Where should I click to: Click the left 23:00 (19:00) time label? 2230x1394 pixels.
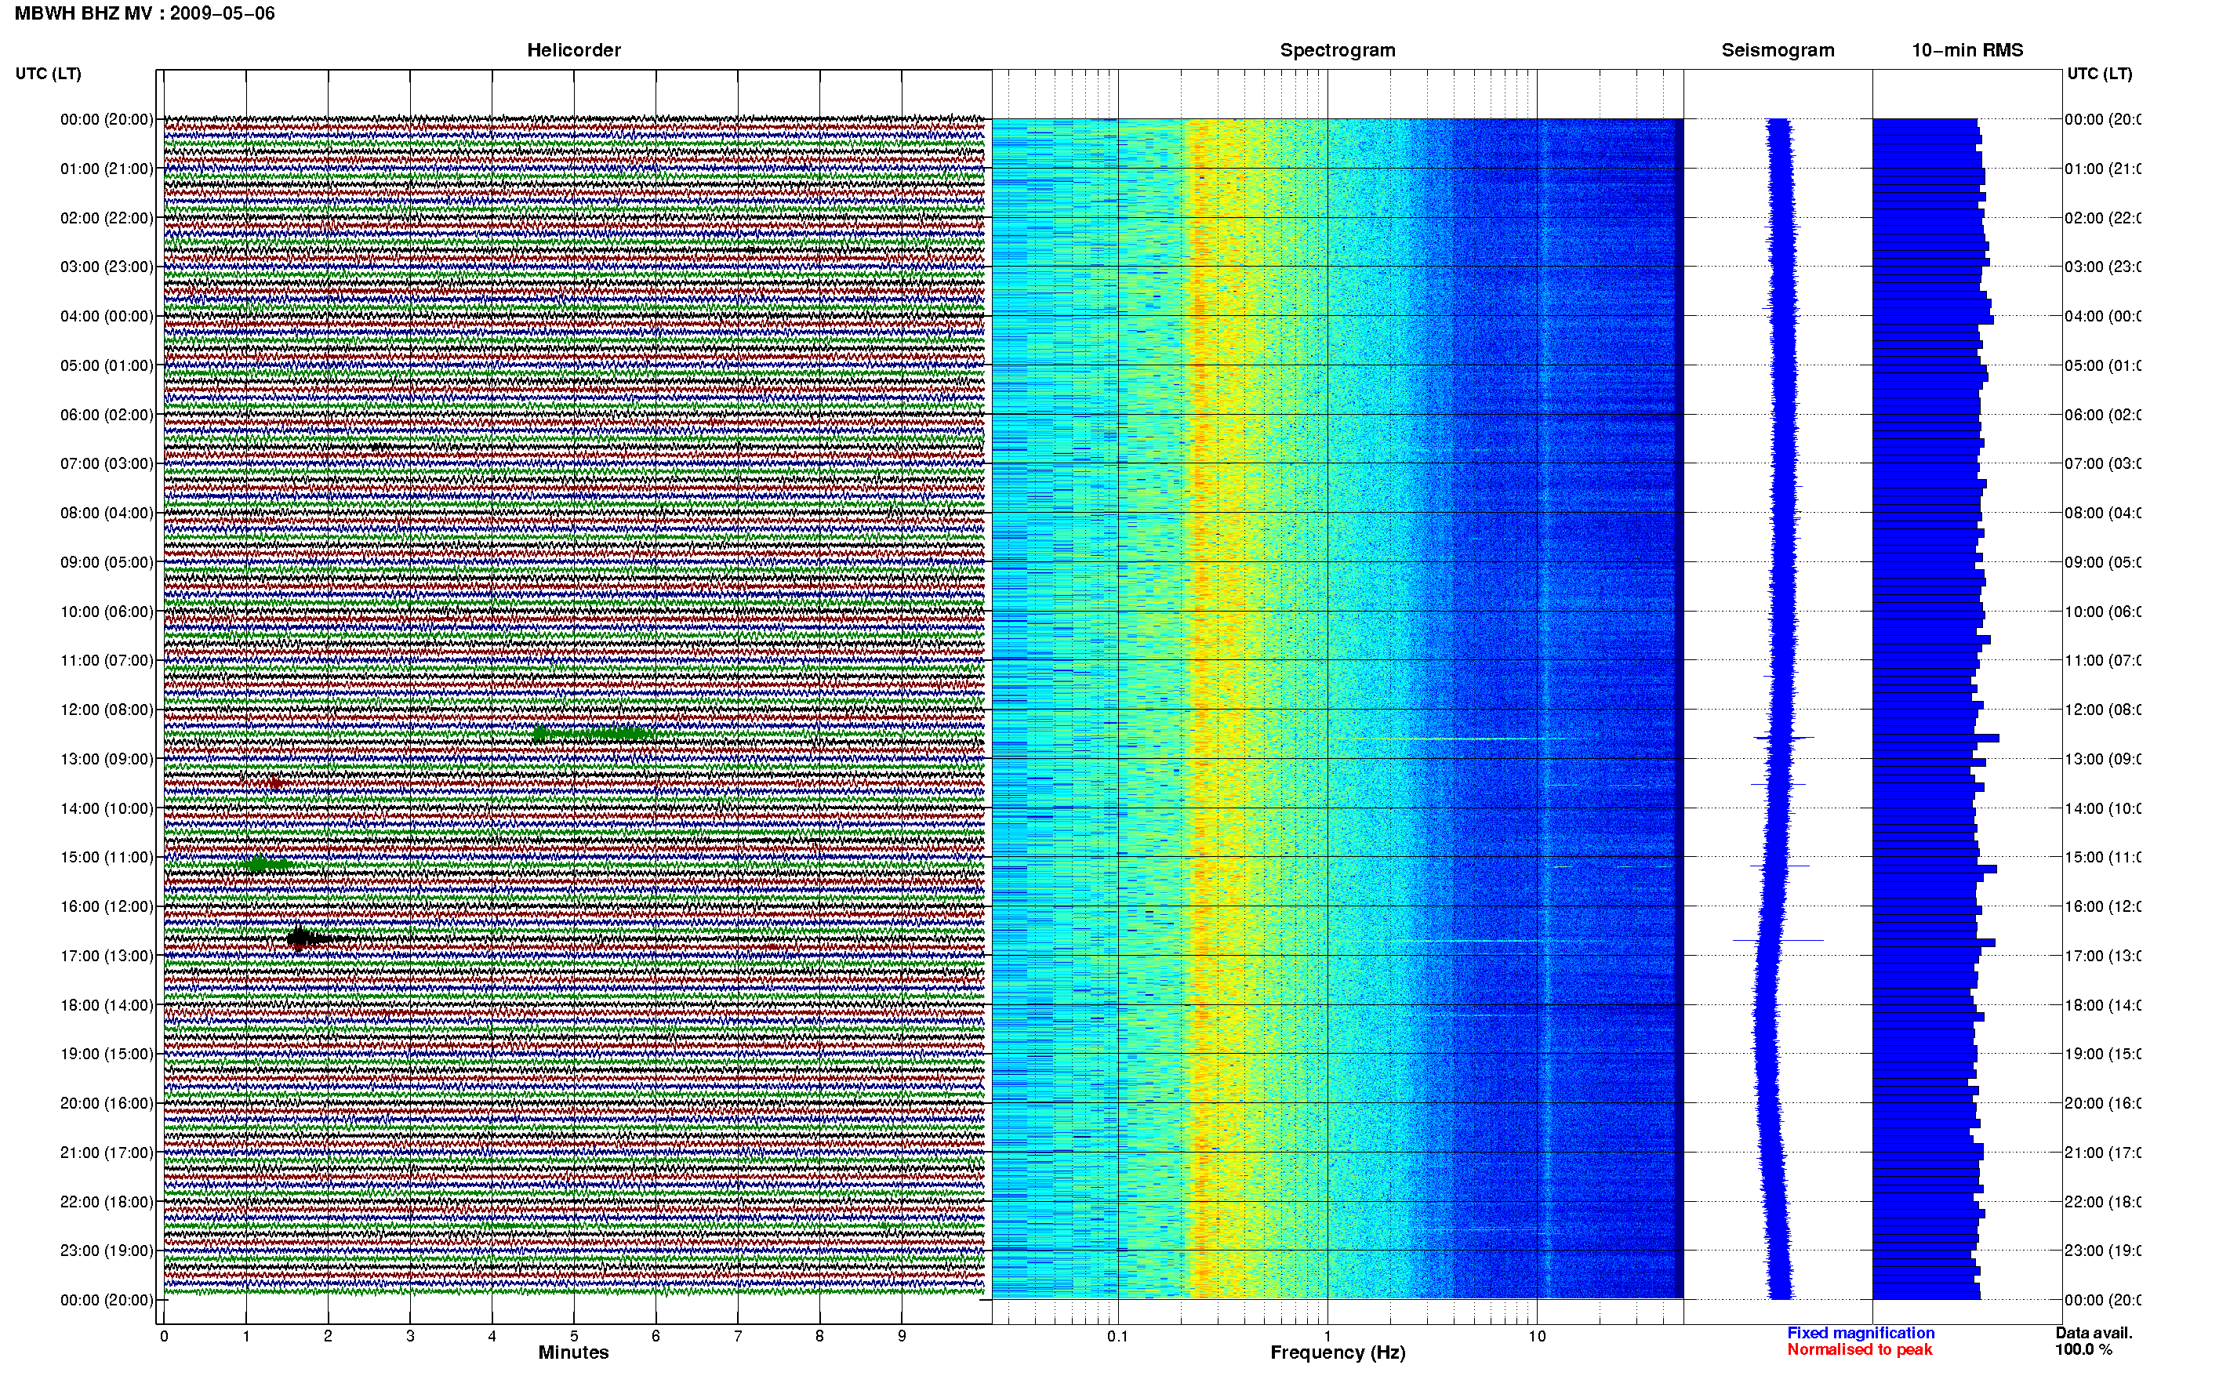(x=107, y=1251)
